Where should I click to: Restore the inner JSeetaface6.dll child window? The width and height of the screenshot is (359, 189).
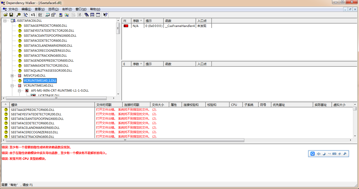click(x=350, y=9)
